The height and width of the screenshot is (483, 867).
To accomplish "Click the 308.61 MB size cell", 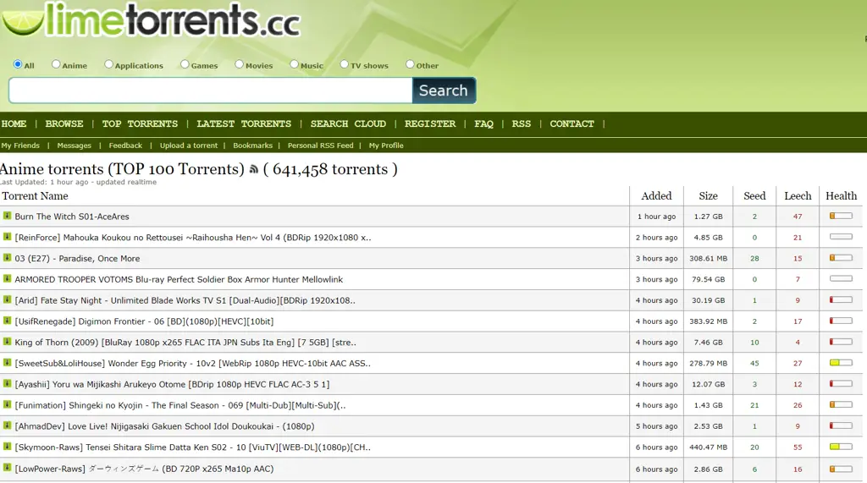I will [709, 259].
